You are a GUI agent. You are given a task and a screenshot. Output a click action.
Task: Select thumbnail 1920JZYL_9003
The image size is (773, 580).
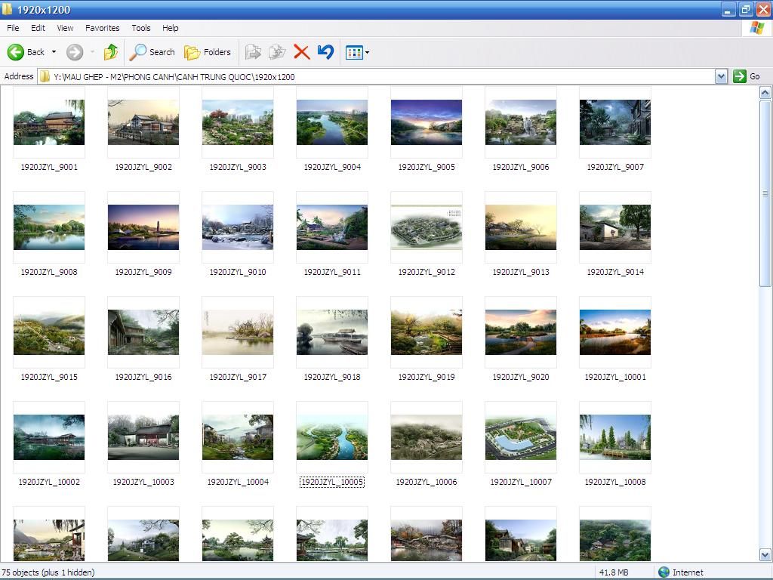238,122
